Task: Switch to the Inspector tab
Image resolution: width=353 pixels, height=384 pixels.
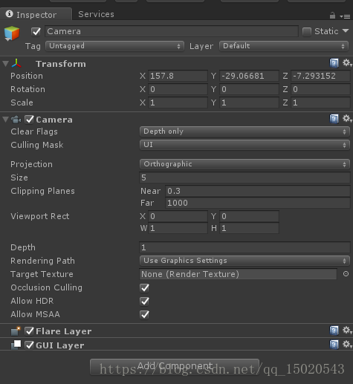Action: [36, 14]
